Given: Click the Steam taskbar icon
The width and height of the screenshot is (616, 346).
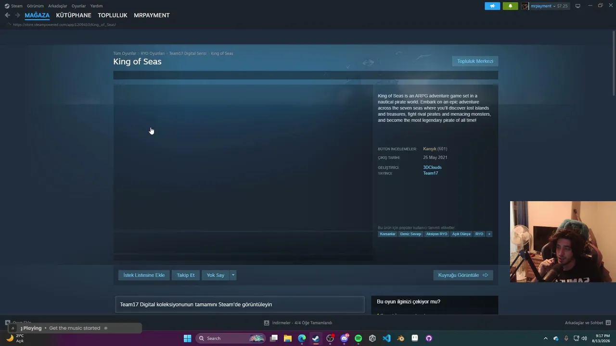Looking at the screenshot, I should [x=316, y=338].
